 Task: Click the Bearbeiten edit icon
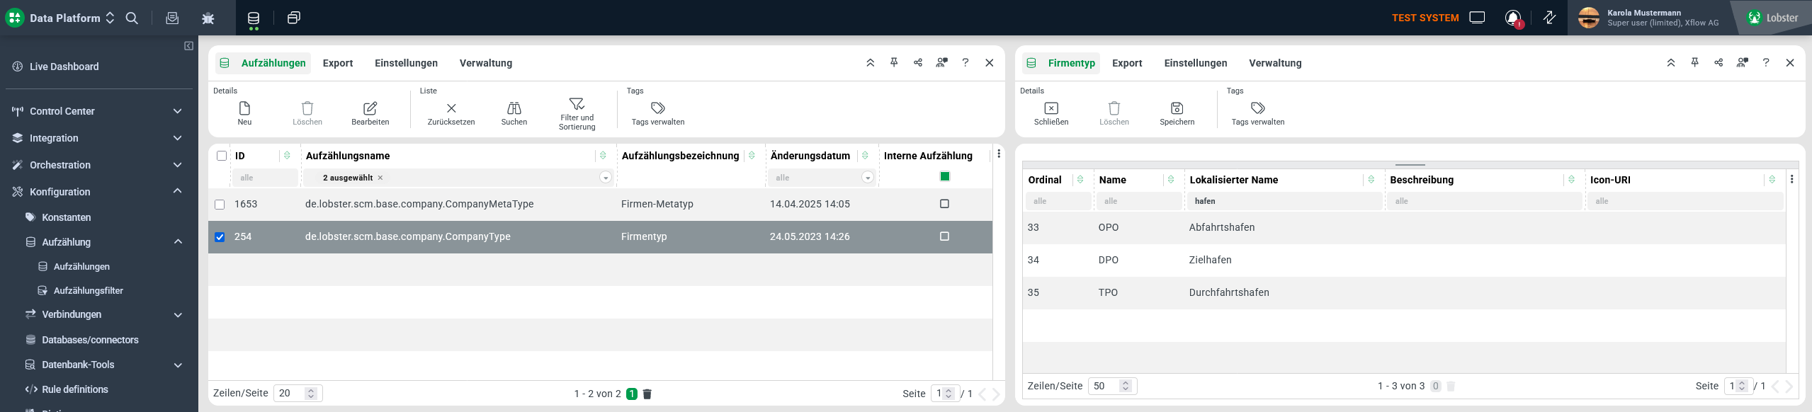370,108
